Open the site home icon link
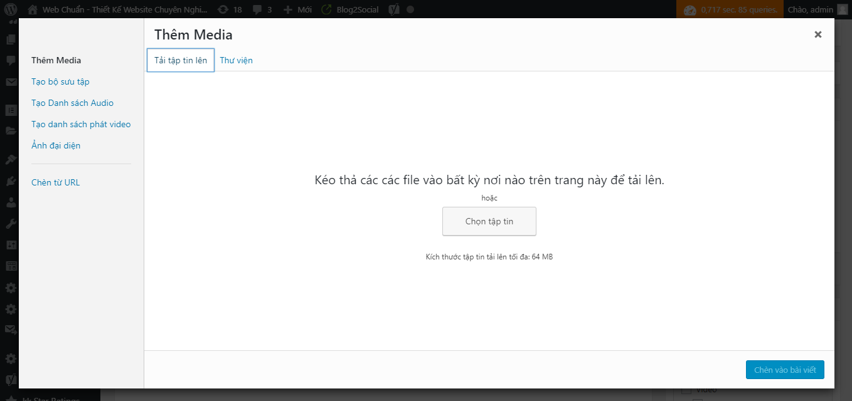 pos(33,9)
